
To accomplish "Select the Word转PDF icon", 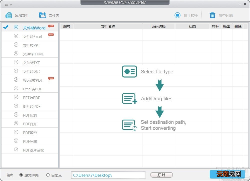I will point(16,79).
